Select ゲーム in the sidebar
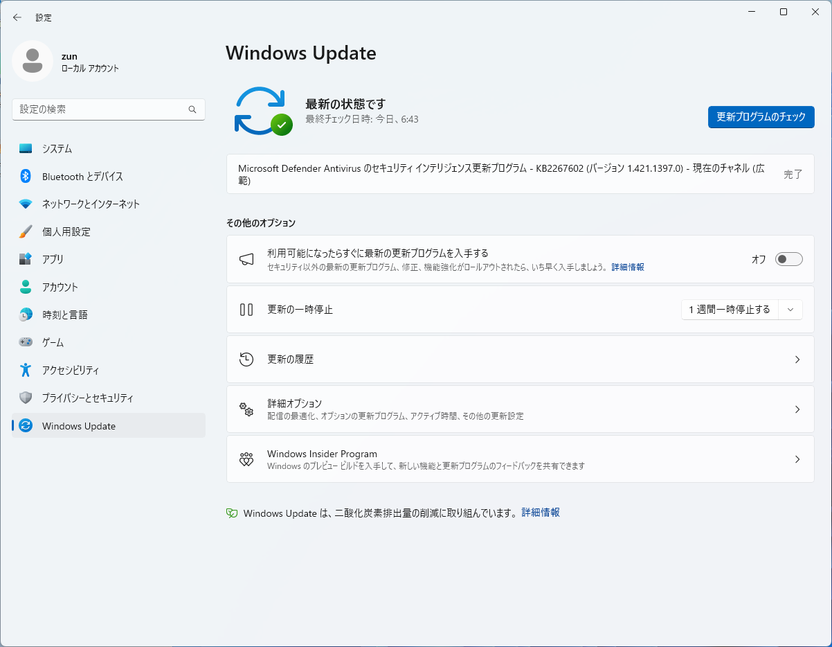 [109, 343]
